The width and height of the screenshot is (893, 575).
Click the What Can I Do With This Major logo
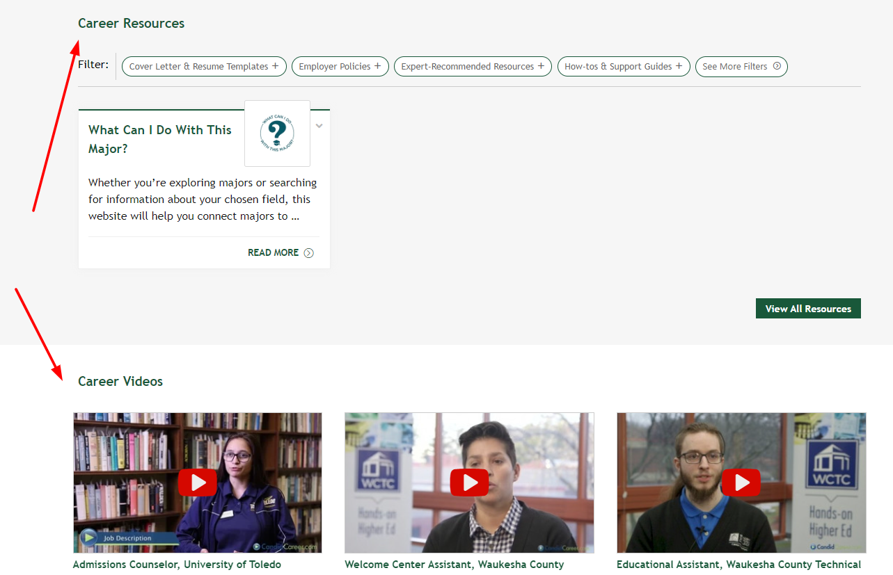tap(277, 133)
